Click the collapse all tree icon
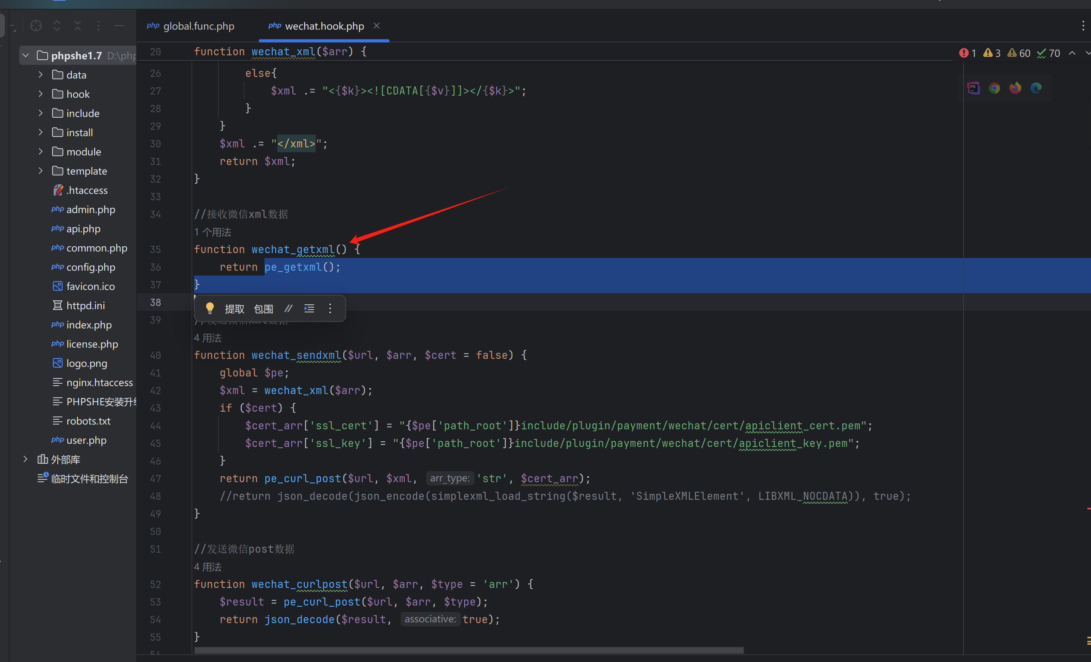Viewport: 1091px width, 662px height. [77, 26]
